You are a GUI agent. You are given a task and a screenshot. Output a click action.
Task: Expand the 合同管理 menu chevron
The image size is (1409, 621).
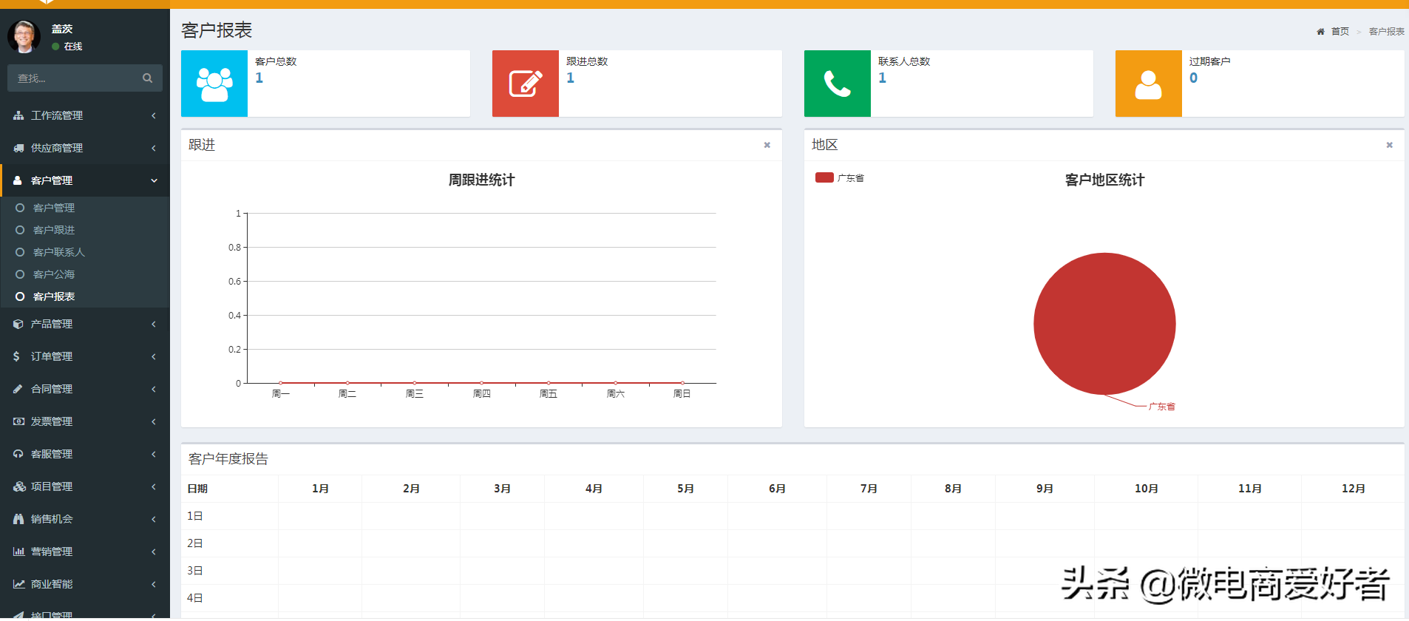pos(154,389)
